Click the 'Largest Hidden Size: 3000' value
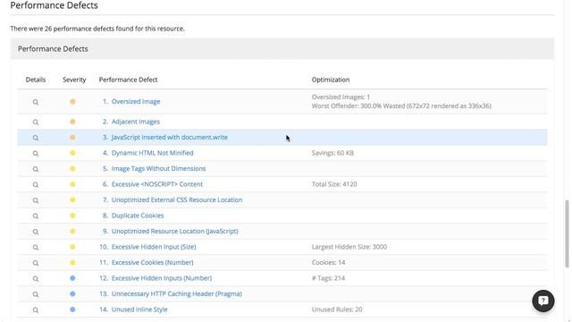Viewport: 572px width, 322px height. tap(349, 247)
